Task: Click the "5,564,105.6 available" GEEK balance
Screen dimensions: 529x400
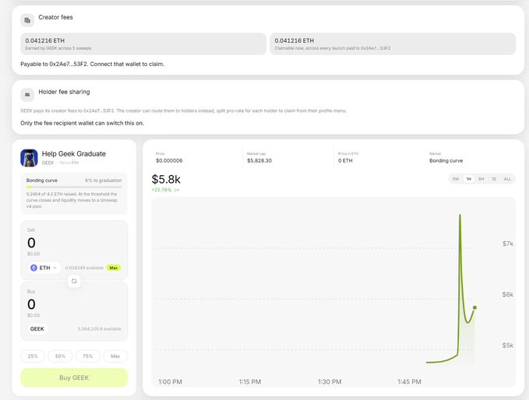Action: click(100, 329)
